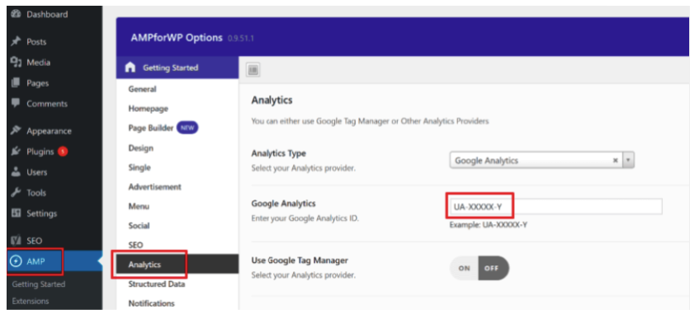Switch Use Google Tag Manager to ON
Image resolution: width=690 pixels, height=314 pixels.
464,269
